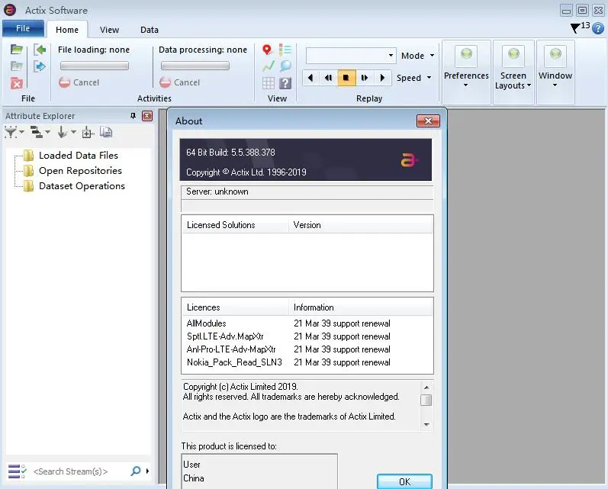Open a map view via red pin icon

tap(267, 50)
